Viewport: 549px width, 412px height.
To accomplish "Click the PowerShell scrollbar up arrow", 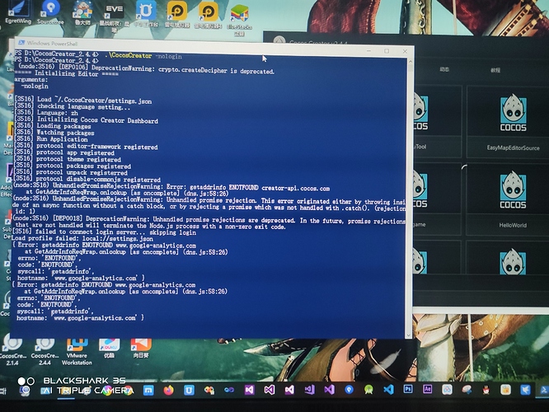I will coord(411,62).
